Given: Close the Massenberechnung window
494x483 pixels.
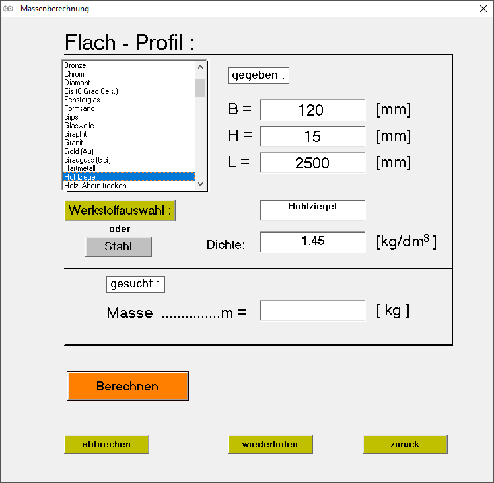Looking at the screenshot, I should 483,9.
